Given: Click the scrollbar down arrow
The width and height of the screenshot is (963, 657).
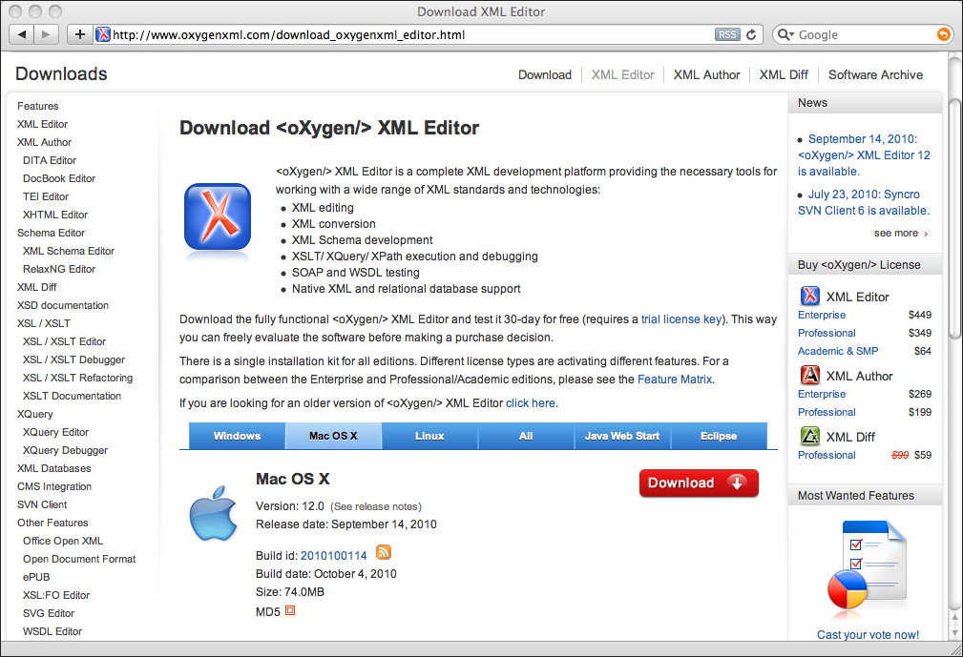Looking at the screenshot, I should [953, 631].
